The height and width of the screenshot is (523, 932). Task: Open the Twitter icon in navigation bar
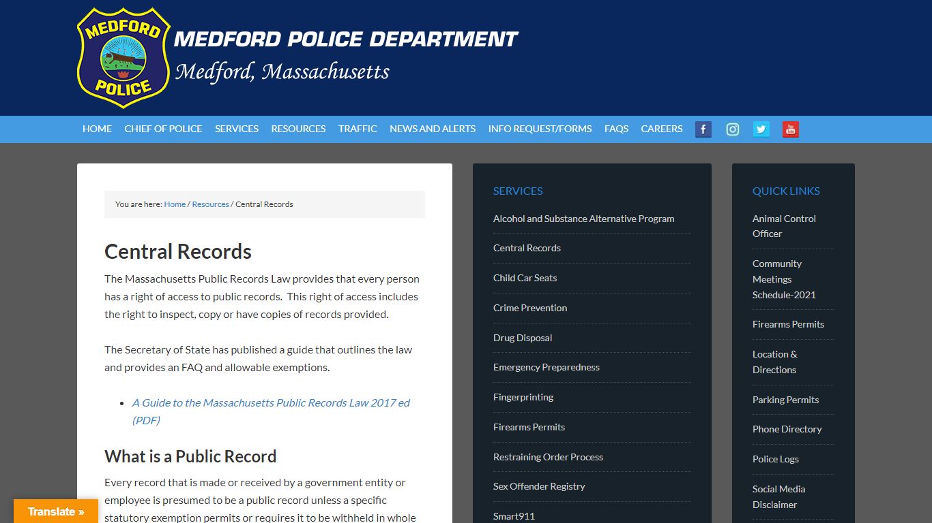[x=761, y=129]
